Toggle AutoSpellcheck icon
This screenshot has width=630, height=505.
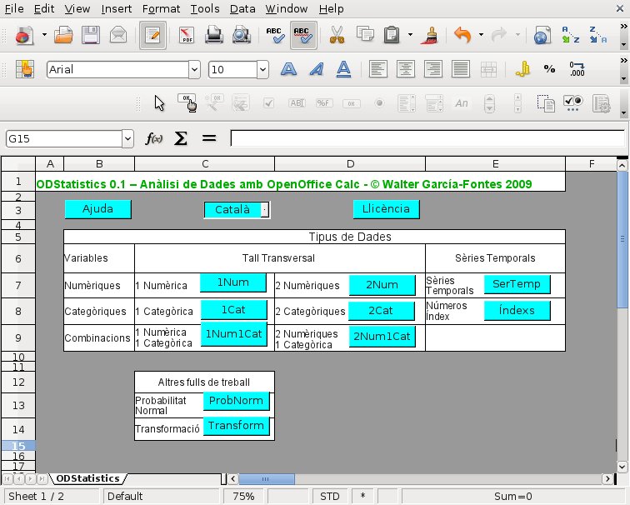[303, 35]
